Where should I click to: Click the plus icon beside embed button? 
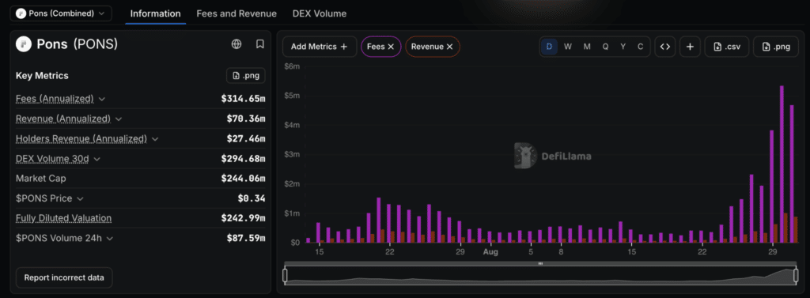click(690, 47)
